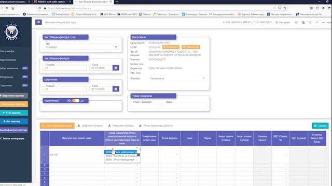Image resolution: width=332 pixels, height=186 pixels.
Task: Click the СТИР / ЖШШИР input field
Action: coord(145,105)
